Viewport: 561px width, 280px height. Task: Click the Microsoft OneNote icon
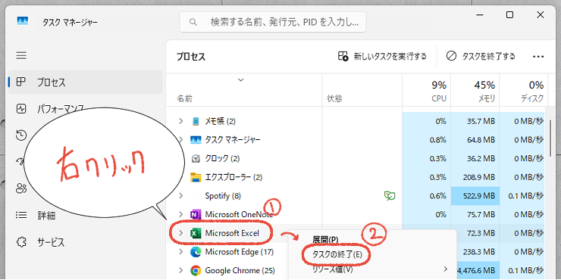pyautogui.click(x=196, y=214)
